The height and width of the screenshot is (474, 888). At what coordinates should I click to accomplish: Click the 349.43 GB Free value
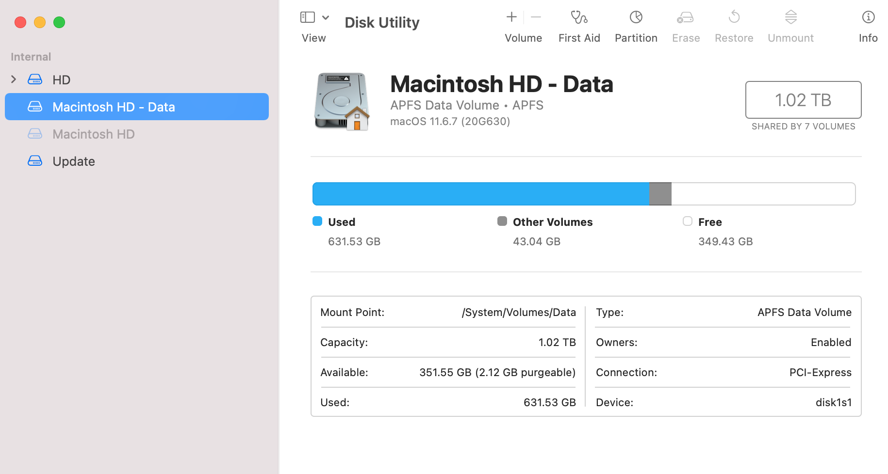coord(725,241)
